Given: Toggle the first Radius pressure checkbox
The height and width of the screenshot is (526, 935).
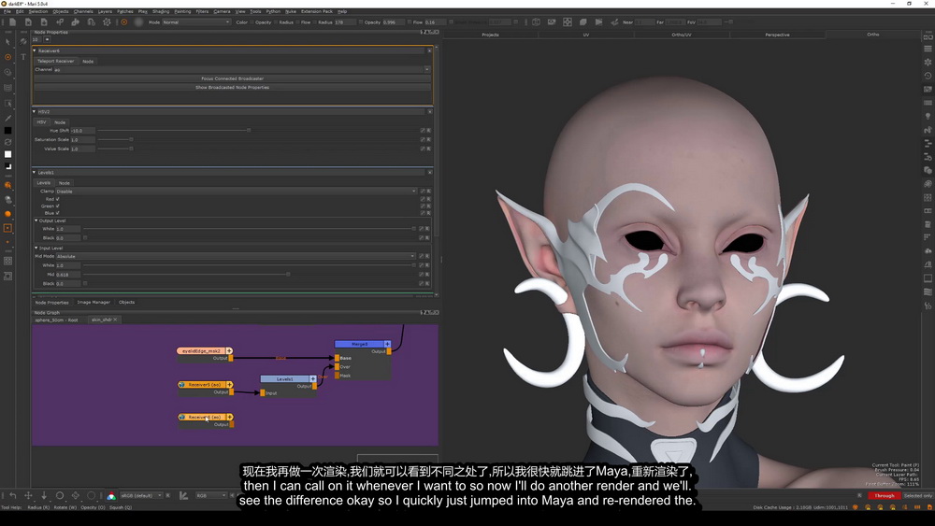Looking at the screenshot, I should [x=276, y=22].
